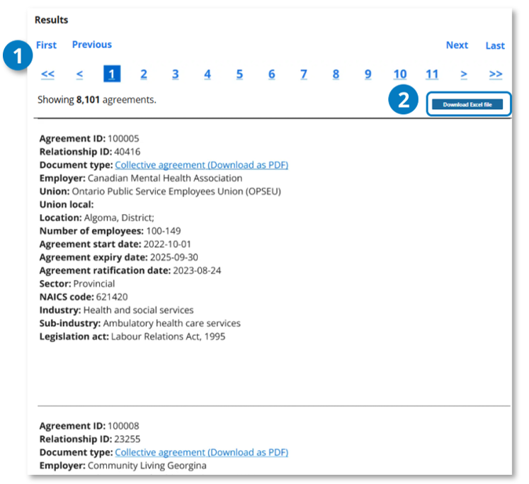This screenshot has height=484, width=529.
Task: Download PDF for agreement 100005
Action: click(x=201, y=165)
